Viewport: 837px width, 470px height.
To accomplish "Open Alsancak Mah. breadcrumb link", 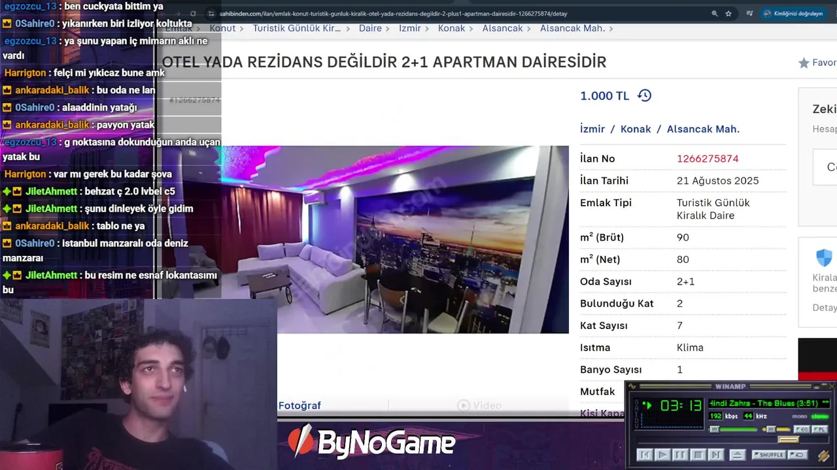I will [572, 28].
